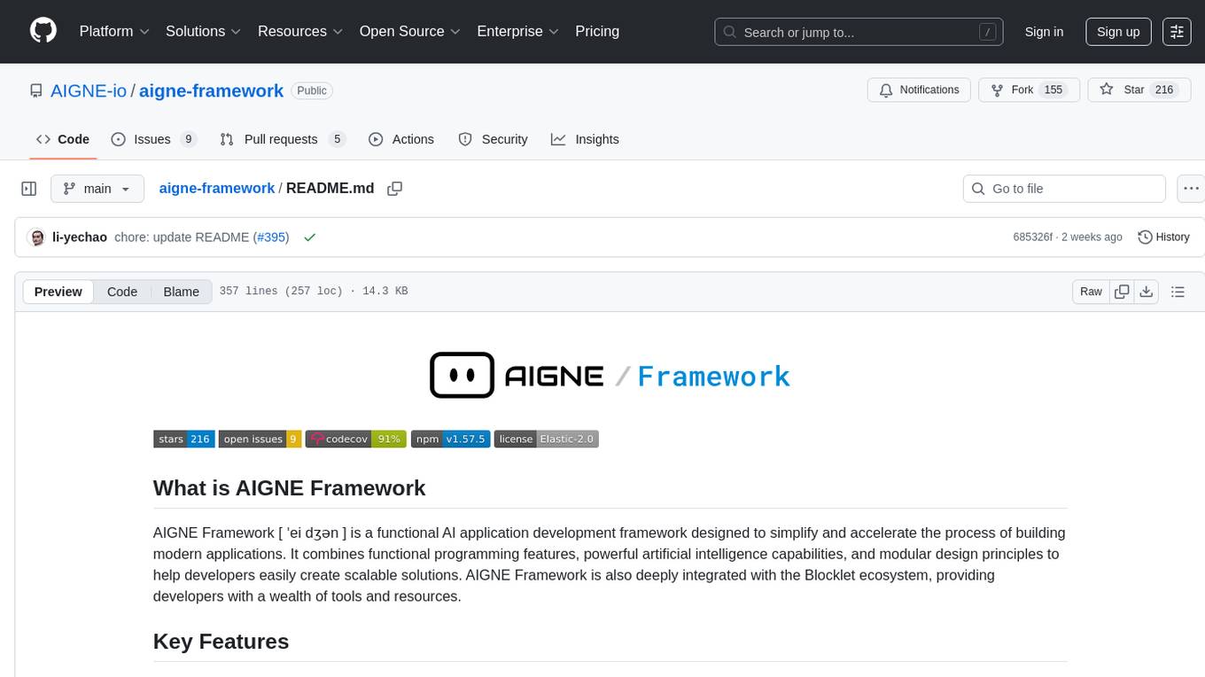This screenshot has height=677, width=1205.
Task: Download the raw file
Action: 1146,292
